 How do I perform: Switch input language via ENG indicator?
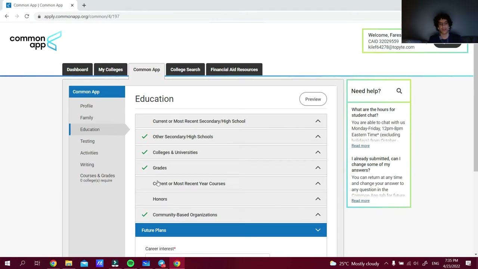[x=435, y=263]
